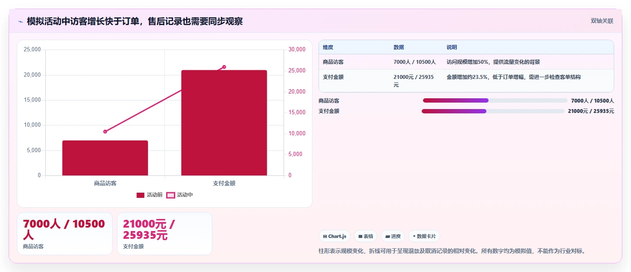Select the 表格 tag chip
Image resolution: width=631 pixels, height=272 pixels.
(x=366, y=236)
